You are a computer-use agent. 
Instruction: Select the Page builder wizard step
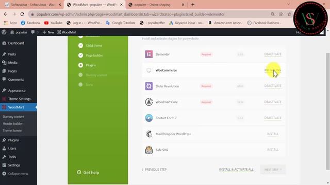[x=91, y=55]
